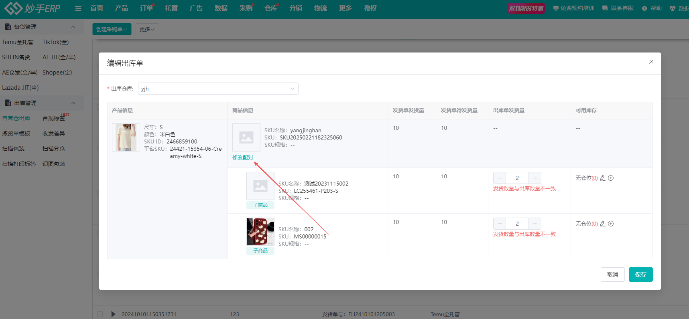Image resolution: width=689 pixels, height=319 pixels.
Task: Select AE JIT(全/半) in the sidebar
Action: [59, 57]
